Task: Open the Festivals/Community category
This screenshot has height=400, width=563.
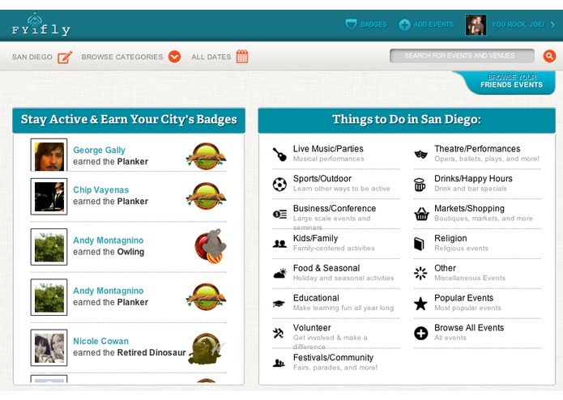Action: 333,358
